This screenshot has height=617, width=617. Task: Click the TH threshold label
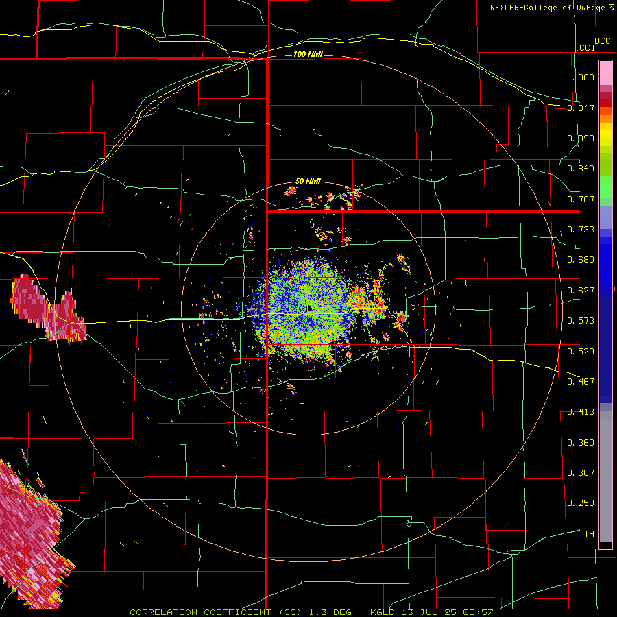coord(589,534)
